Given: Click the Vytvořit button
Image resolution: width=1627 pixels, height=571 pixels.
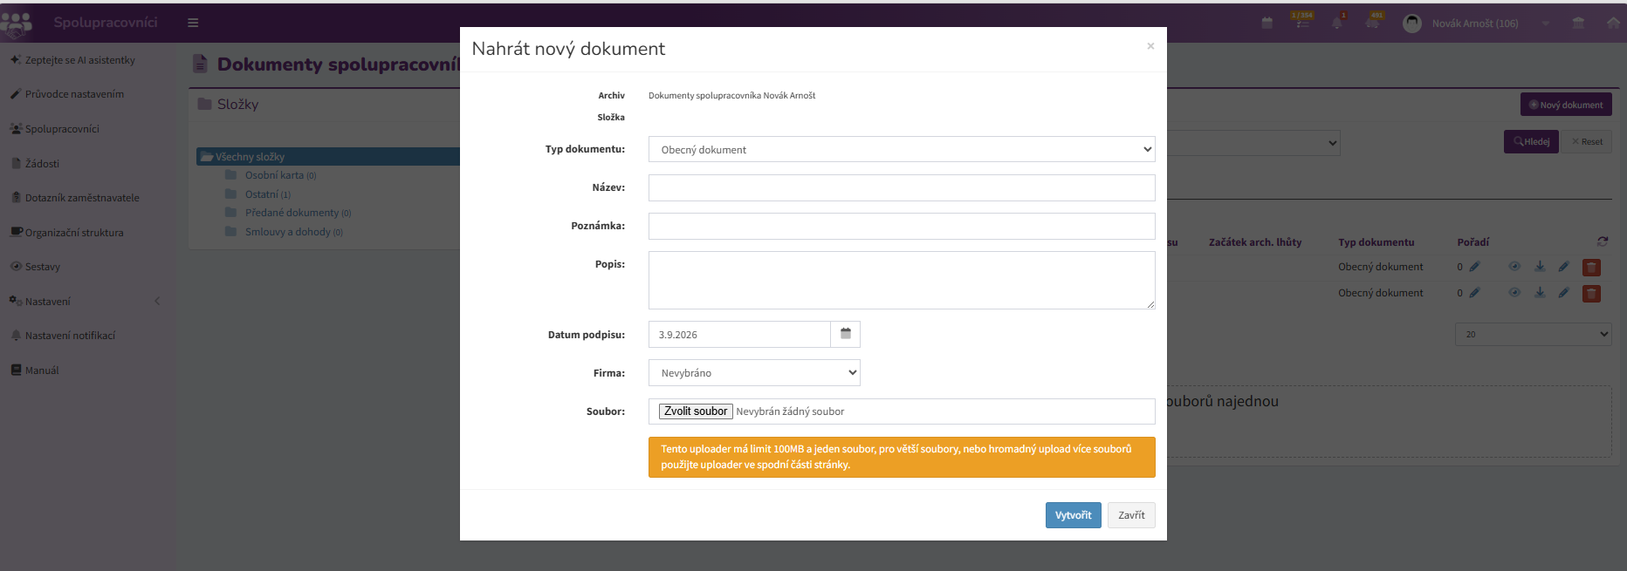Looking at the screenshot, I should (1073, 515).
